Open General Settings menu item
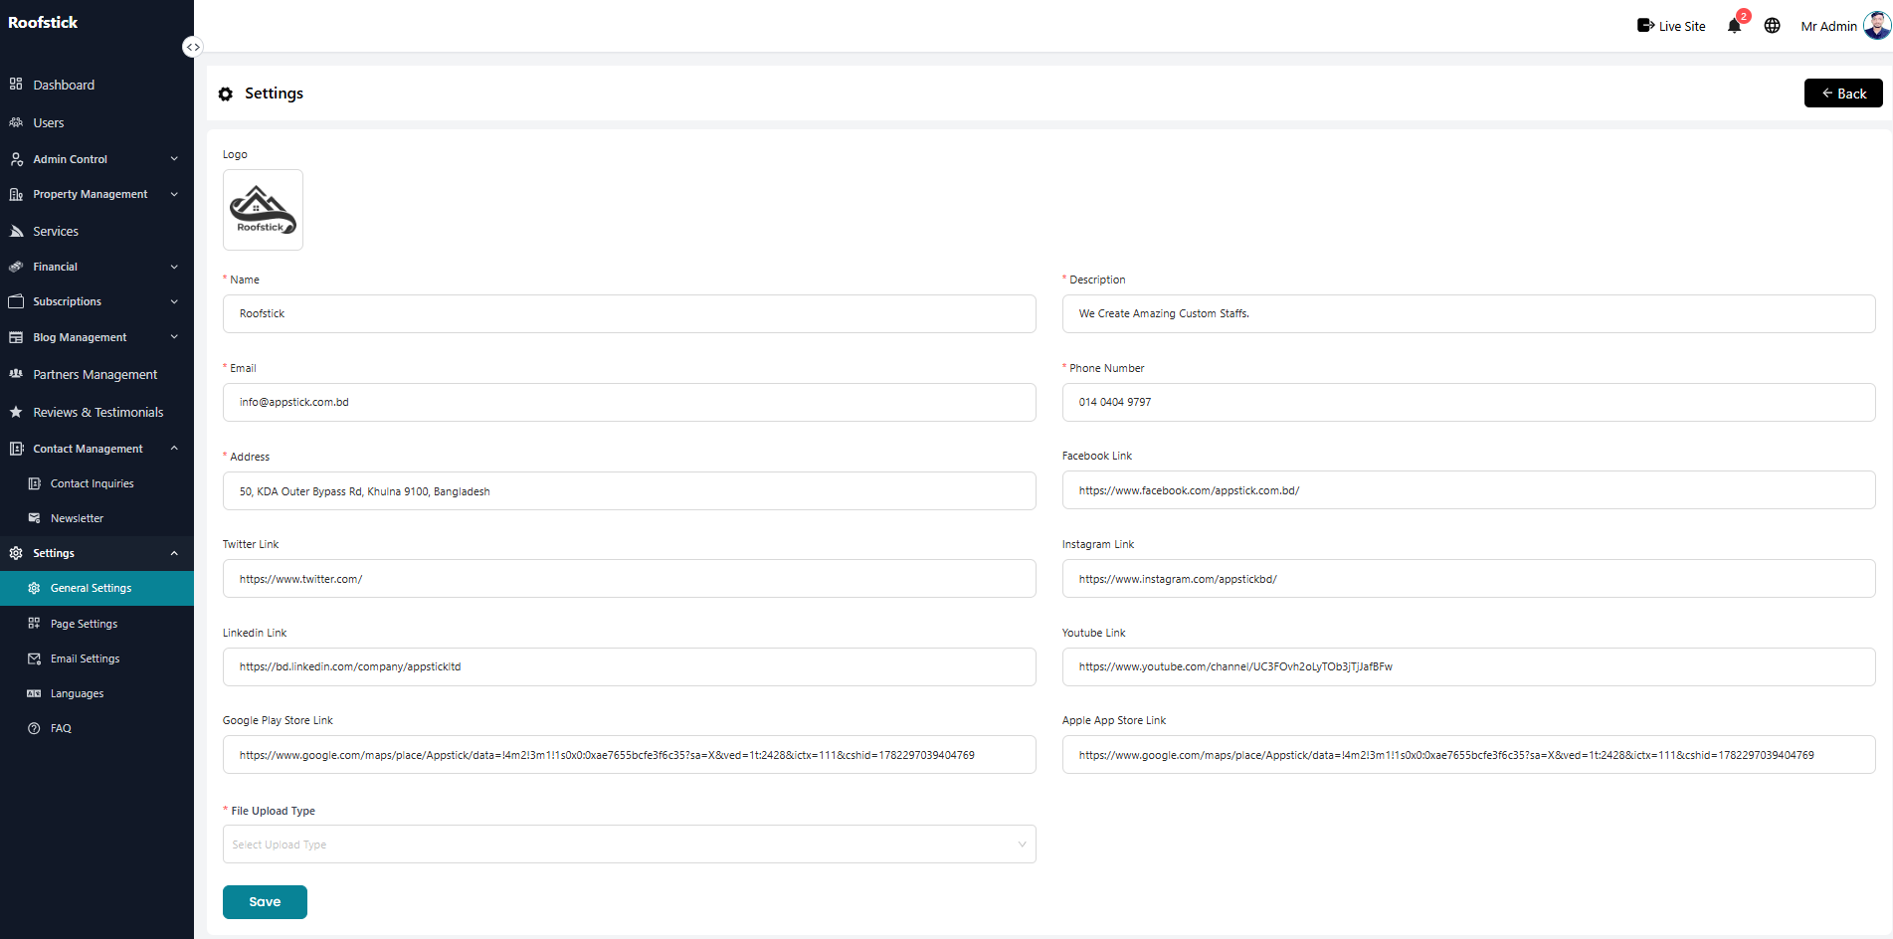This screenshot has height=939, width=1893. coord(96,588)
